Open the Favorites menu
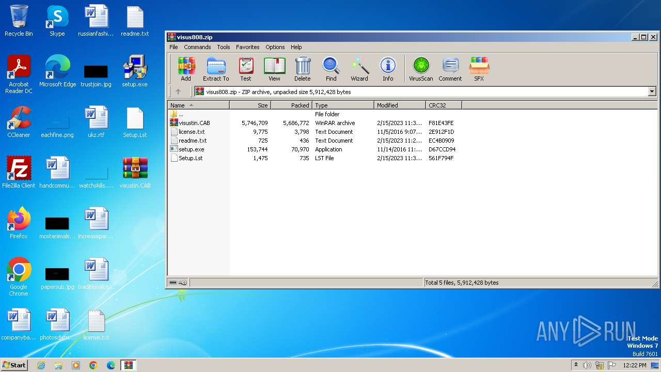This screenshot has height=372, width=661. [248, 47]
